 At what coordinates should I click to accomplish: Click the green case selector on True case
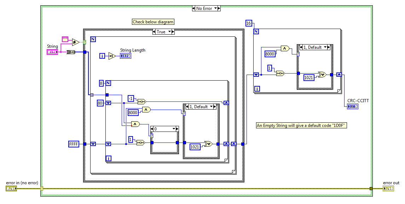[x=84, y=42]
